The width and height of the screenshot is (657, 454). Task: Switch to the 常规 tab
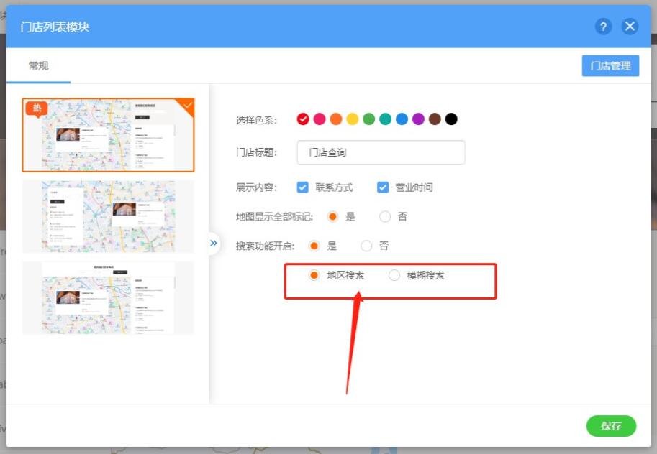[39, 66]
